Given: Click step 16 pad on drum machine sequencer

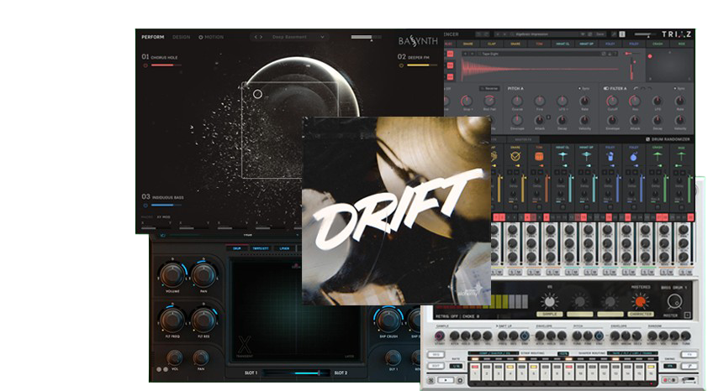Looking at the screenshot, I should pos(652,371).
